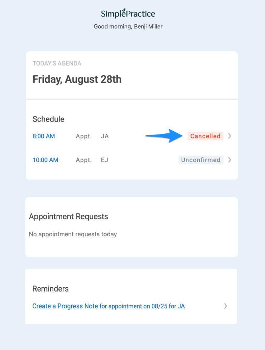Viewport: 265px width, 350px height.
Task: Click the Appt. label for 10:00 AM row
Action: tap(84, 160)
